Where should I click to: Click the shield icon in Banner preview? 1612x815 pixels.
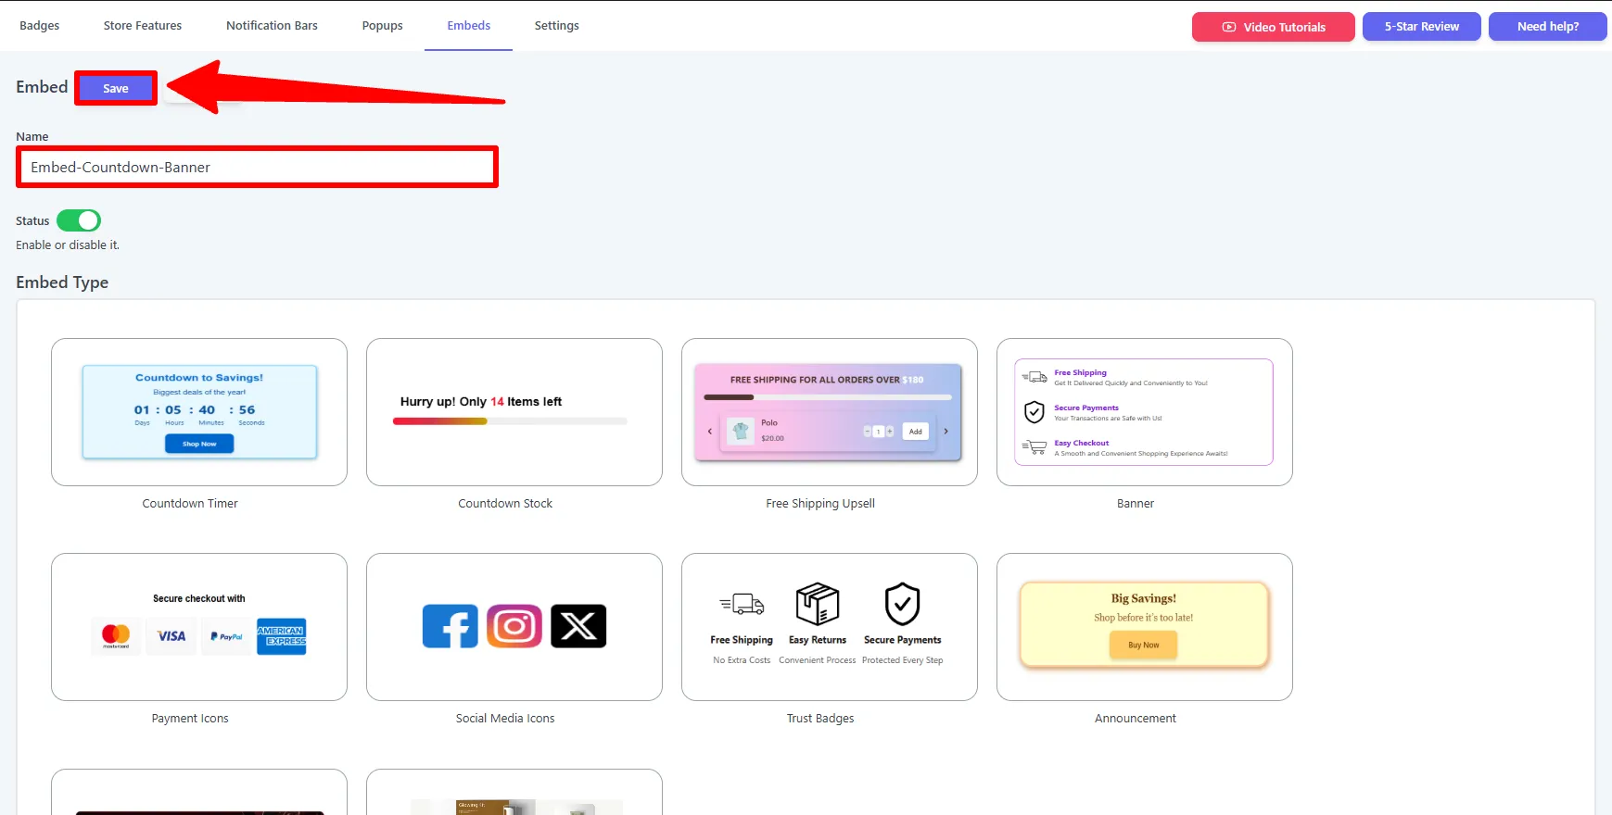(x=1034, y=412)
